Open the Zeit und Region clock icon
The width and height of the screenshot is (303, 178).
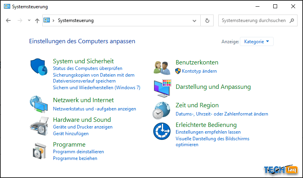161,110
